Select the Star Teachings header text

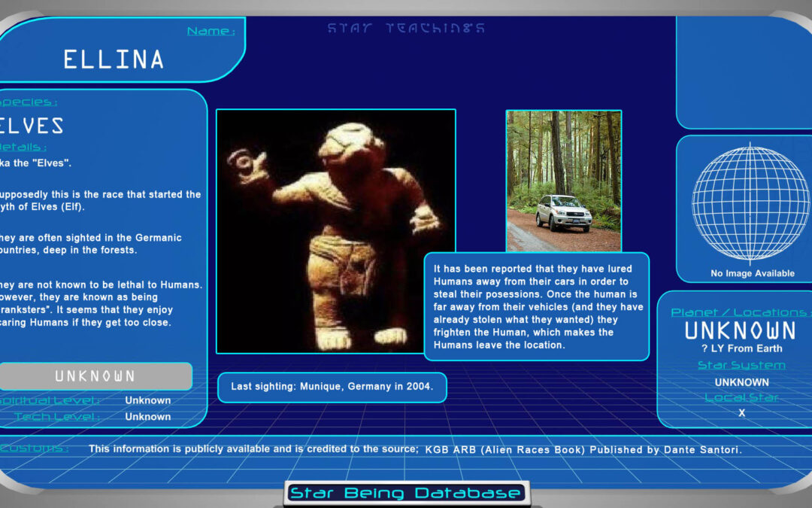click(406, 29)
